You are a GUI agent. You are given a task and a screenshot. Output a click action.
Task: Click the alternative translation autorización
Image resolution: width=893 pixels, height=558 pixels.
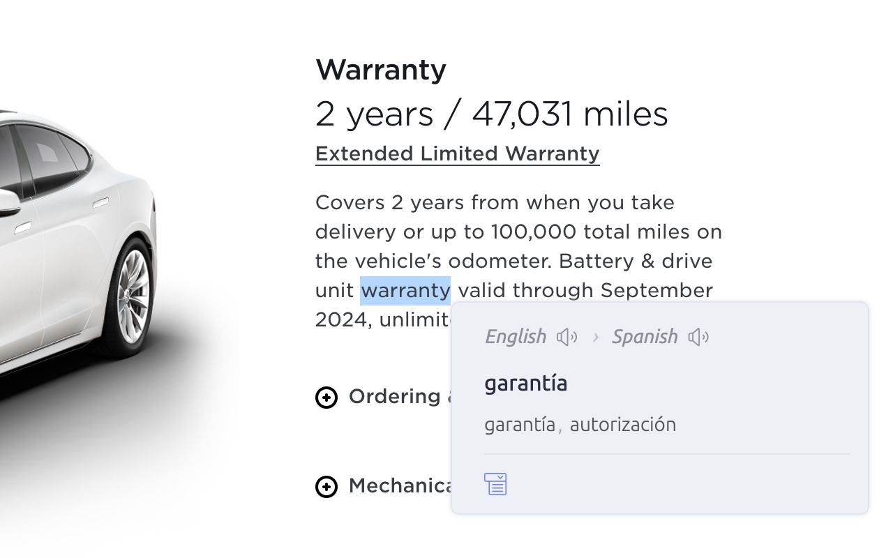[622, 425]
